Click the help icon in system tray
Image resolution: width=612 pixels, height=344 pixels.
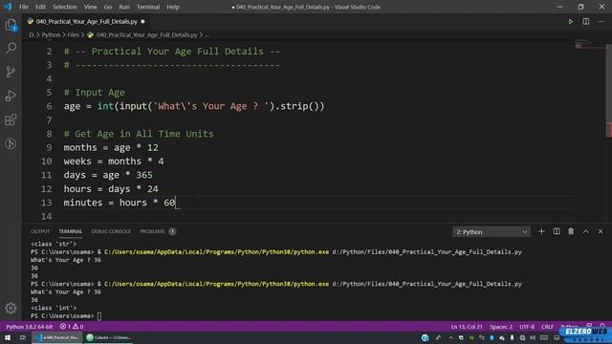425,337
